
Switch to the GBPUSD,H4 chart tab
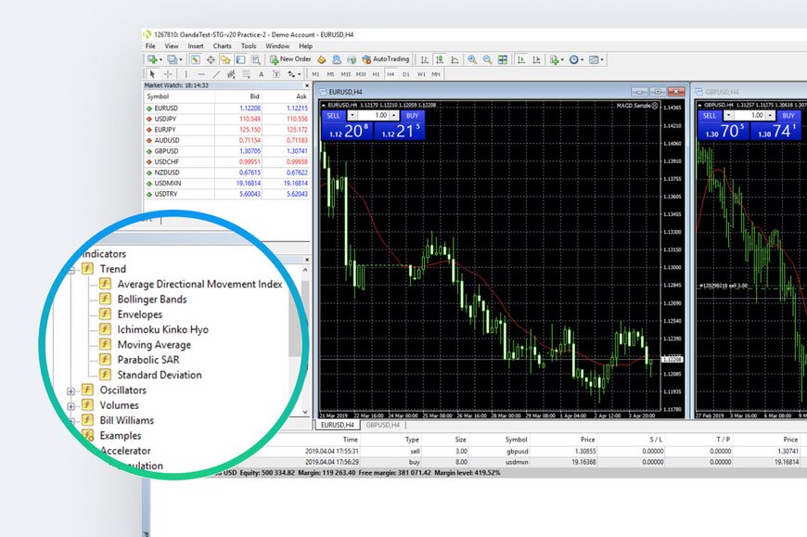pos(382,425)
